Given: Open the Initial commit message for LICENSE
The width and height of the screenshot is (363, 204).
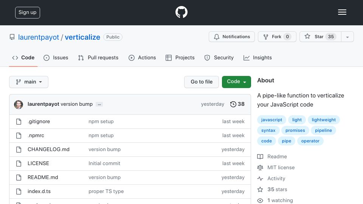Looking at the screenshot, I should point(104,163).
